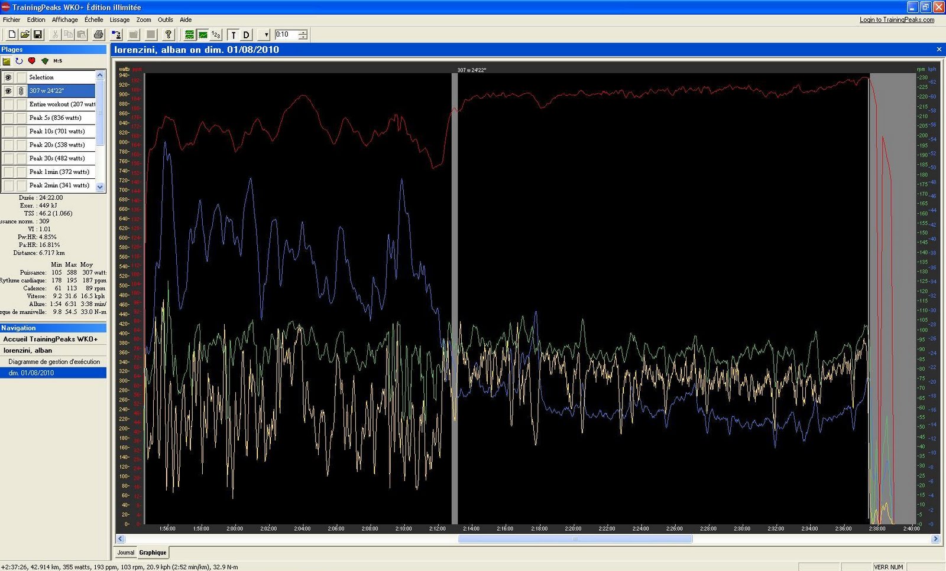This screenshot has height=571, width=946.
Task: Click the green gem icon in Plages
Action: click(45, 61)
